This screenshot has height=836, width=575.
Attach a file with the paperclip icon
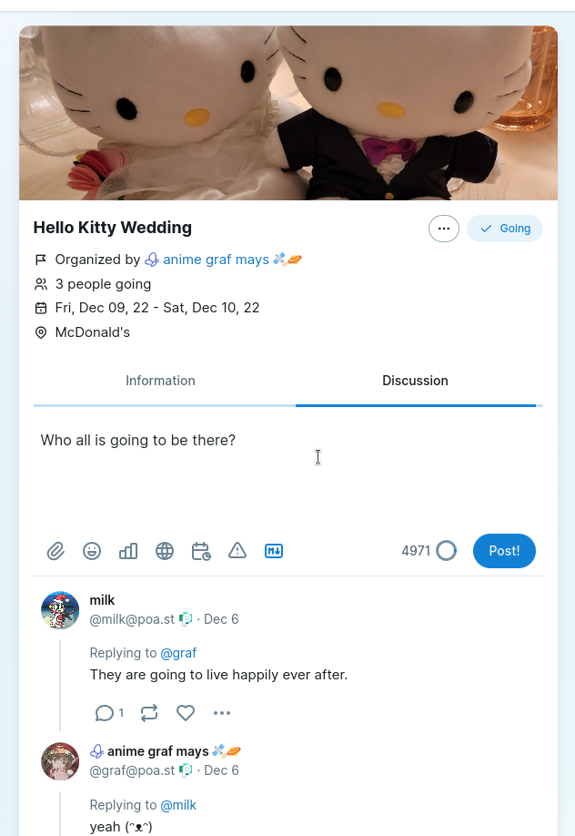coord(55,551)
